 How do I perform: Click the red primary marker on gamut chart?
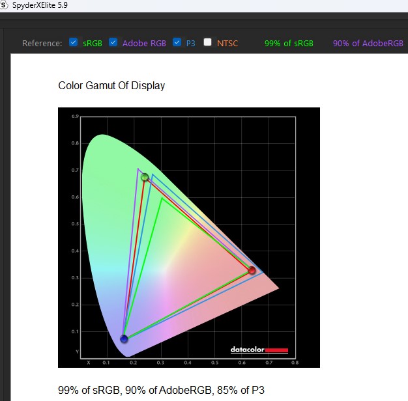(252, 270)
